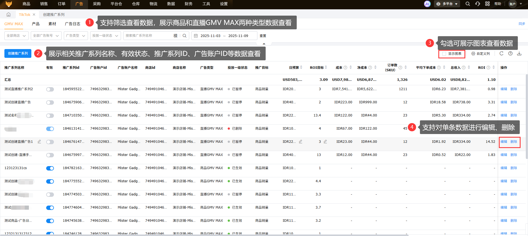Open the 采购 top menu
The image size is (528, 236).
click(x=97, y=4)
